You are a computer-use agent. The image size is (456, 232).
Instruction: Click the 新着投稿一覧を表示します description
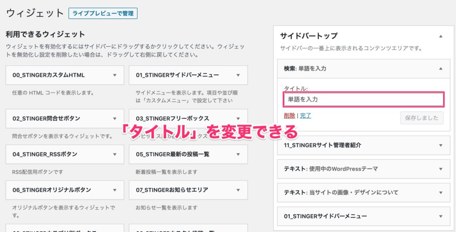coord(167,172)
